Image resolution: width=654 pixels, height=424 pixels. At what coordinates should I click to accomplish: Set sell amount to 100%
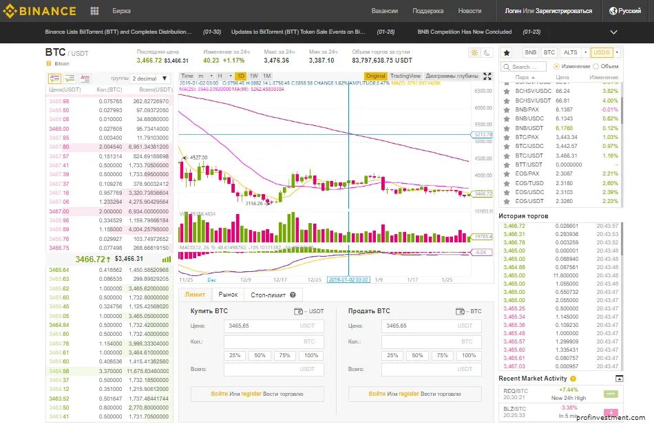click(x=469, y=356)
